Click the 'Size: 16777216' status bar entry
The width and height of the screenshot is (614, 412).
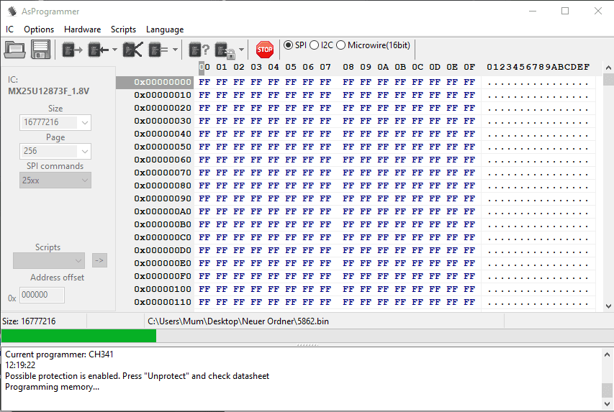tap(29, 321)
